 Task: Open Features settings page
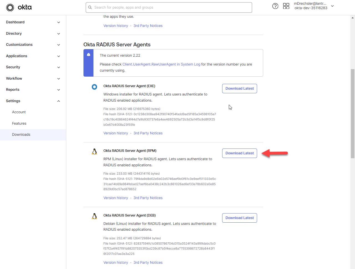19,124
